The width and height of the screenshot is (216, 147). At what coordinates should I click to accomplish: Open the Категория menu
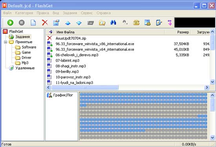(24, 13)
